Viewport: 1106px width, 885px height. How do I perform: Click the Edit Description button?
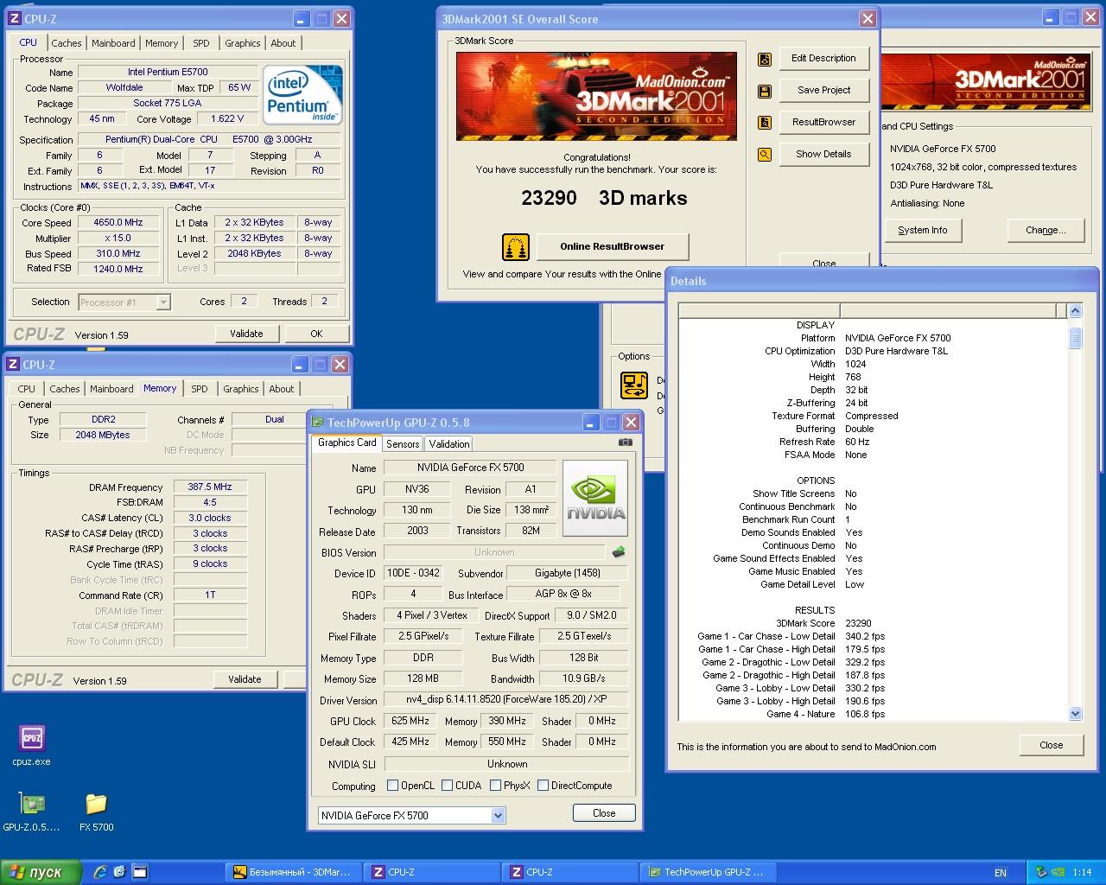coord(823,59)
